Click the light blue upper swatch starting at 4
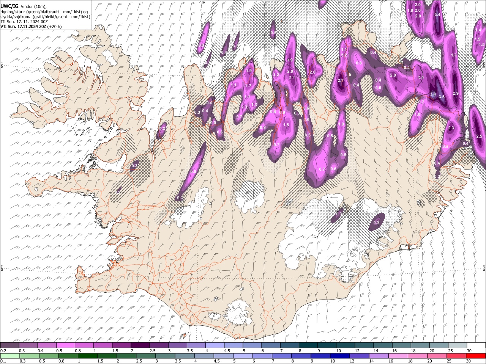The height and width of the screenshot is (364, 486). tap(215, 345)
